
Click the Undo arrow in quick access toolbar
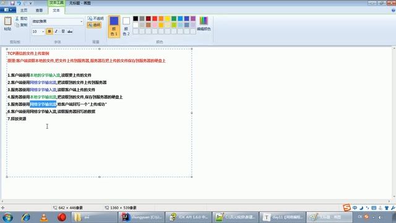[19, 3]
